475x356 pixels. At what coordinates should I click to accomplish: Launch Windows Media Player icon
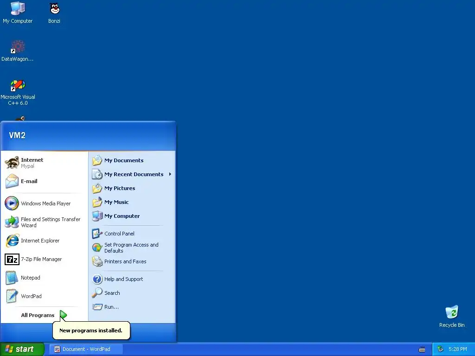coord(12,203)
